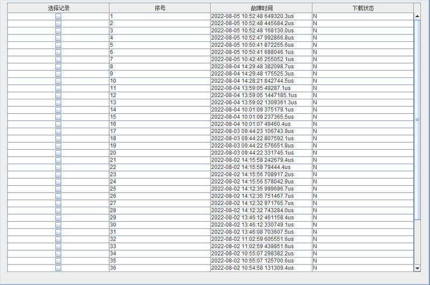The height and width of the screenshot is (285, 430).
Task: Click fault time 2022-08-02 13:46:08 703607.5us
Action: tap(261, 232)
